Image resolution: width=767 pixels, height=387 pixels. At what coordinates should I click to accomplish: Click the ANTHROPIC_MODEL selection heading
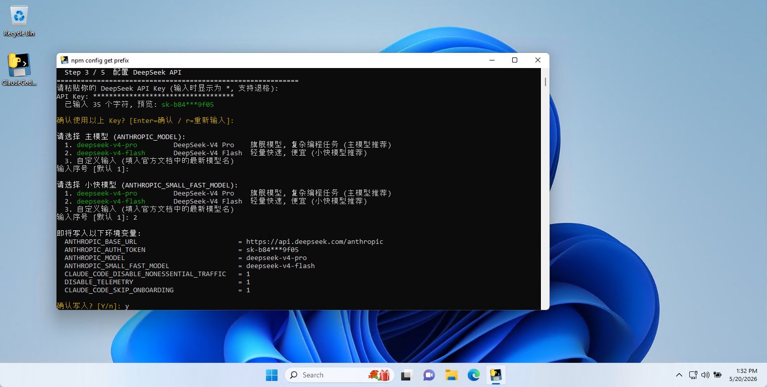click(x=121, y=137)
